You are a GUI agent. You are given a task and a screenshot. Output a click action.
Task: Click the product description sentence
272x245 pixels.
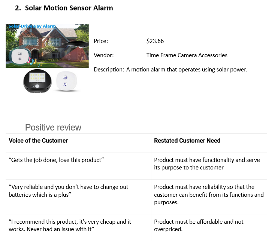coord(186,70)
